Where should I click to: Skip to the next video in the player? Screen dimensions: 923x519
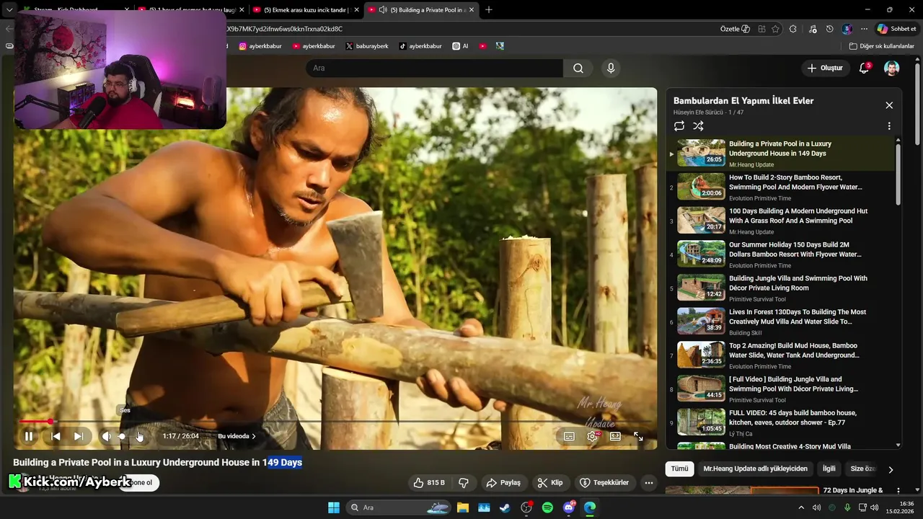click(x=79, y=436)
